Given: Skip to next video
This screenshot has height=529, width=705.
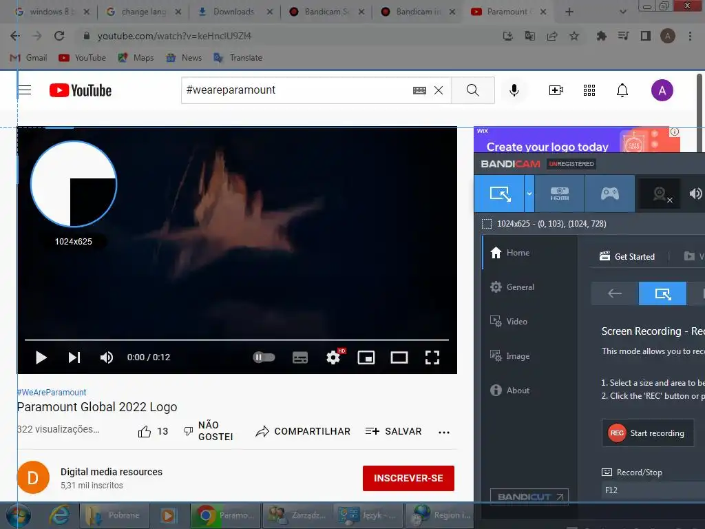Looking at the screenshot, I should 74,357.
